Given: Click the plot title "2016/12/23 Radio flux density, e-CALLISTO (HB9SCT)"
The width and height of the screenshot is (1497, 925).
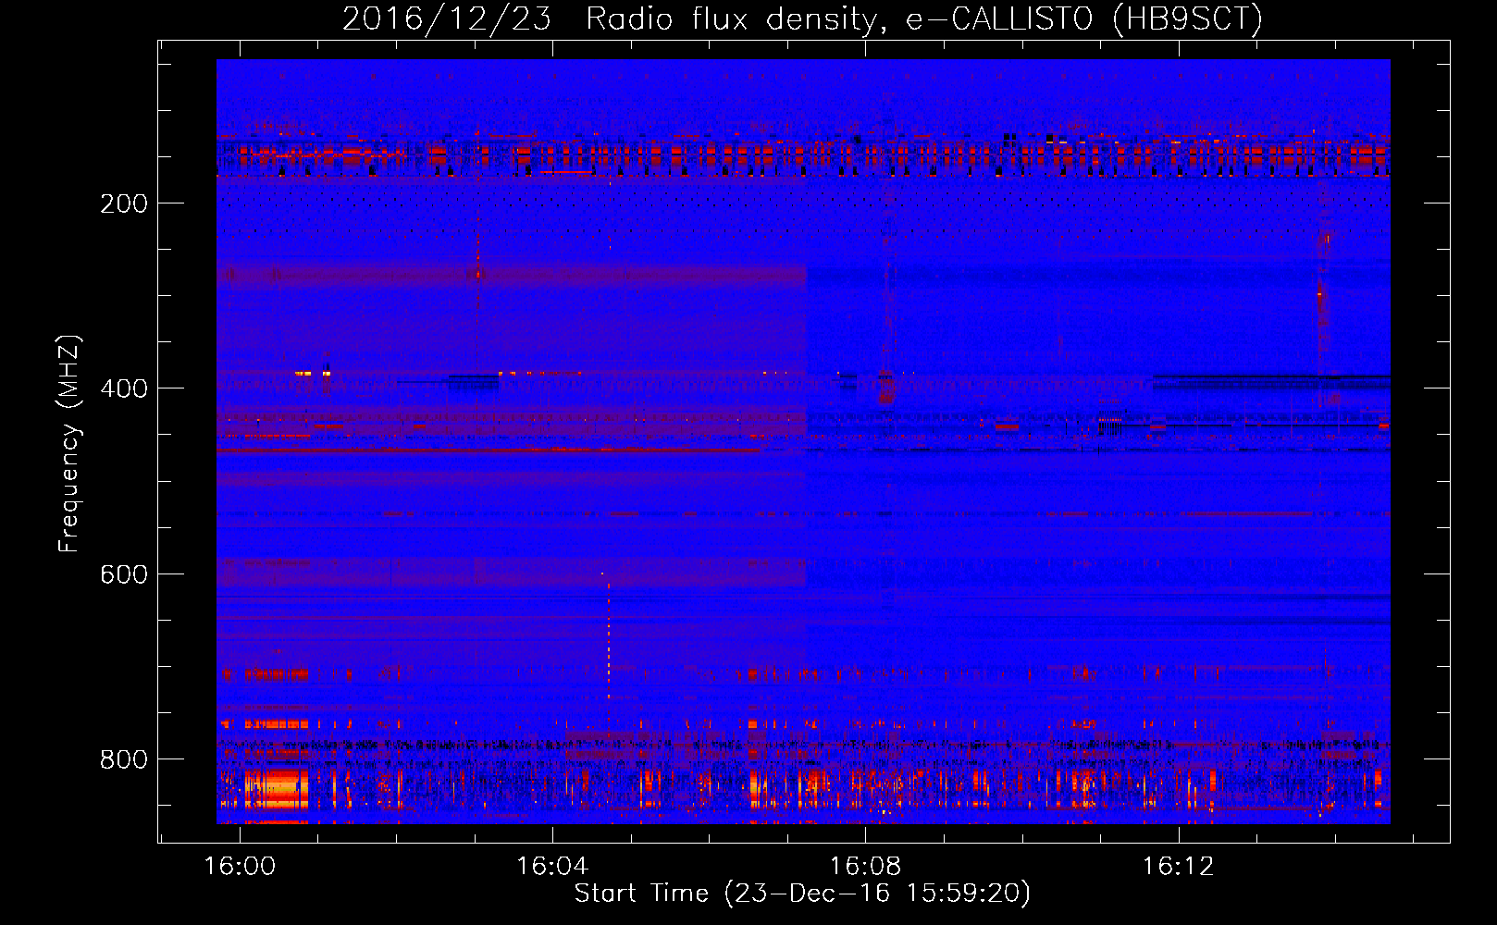Looking at the screenshot, I should pyautogui.click(x=802, y=18).
